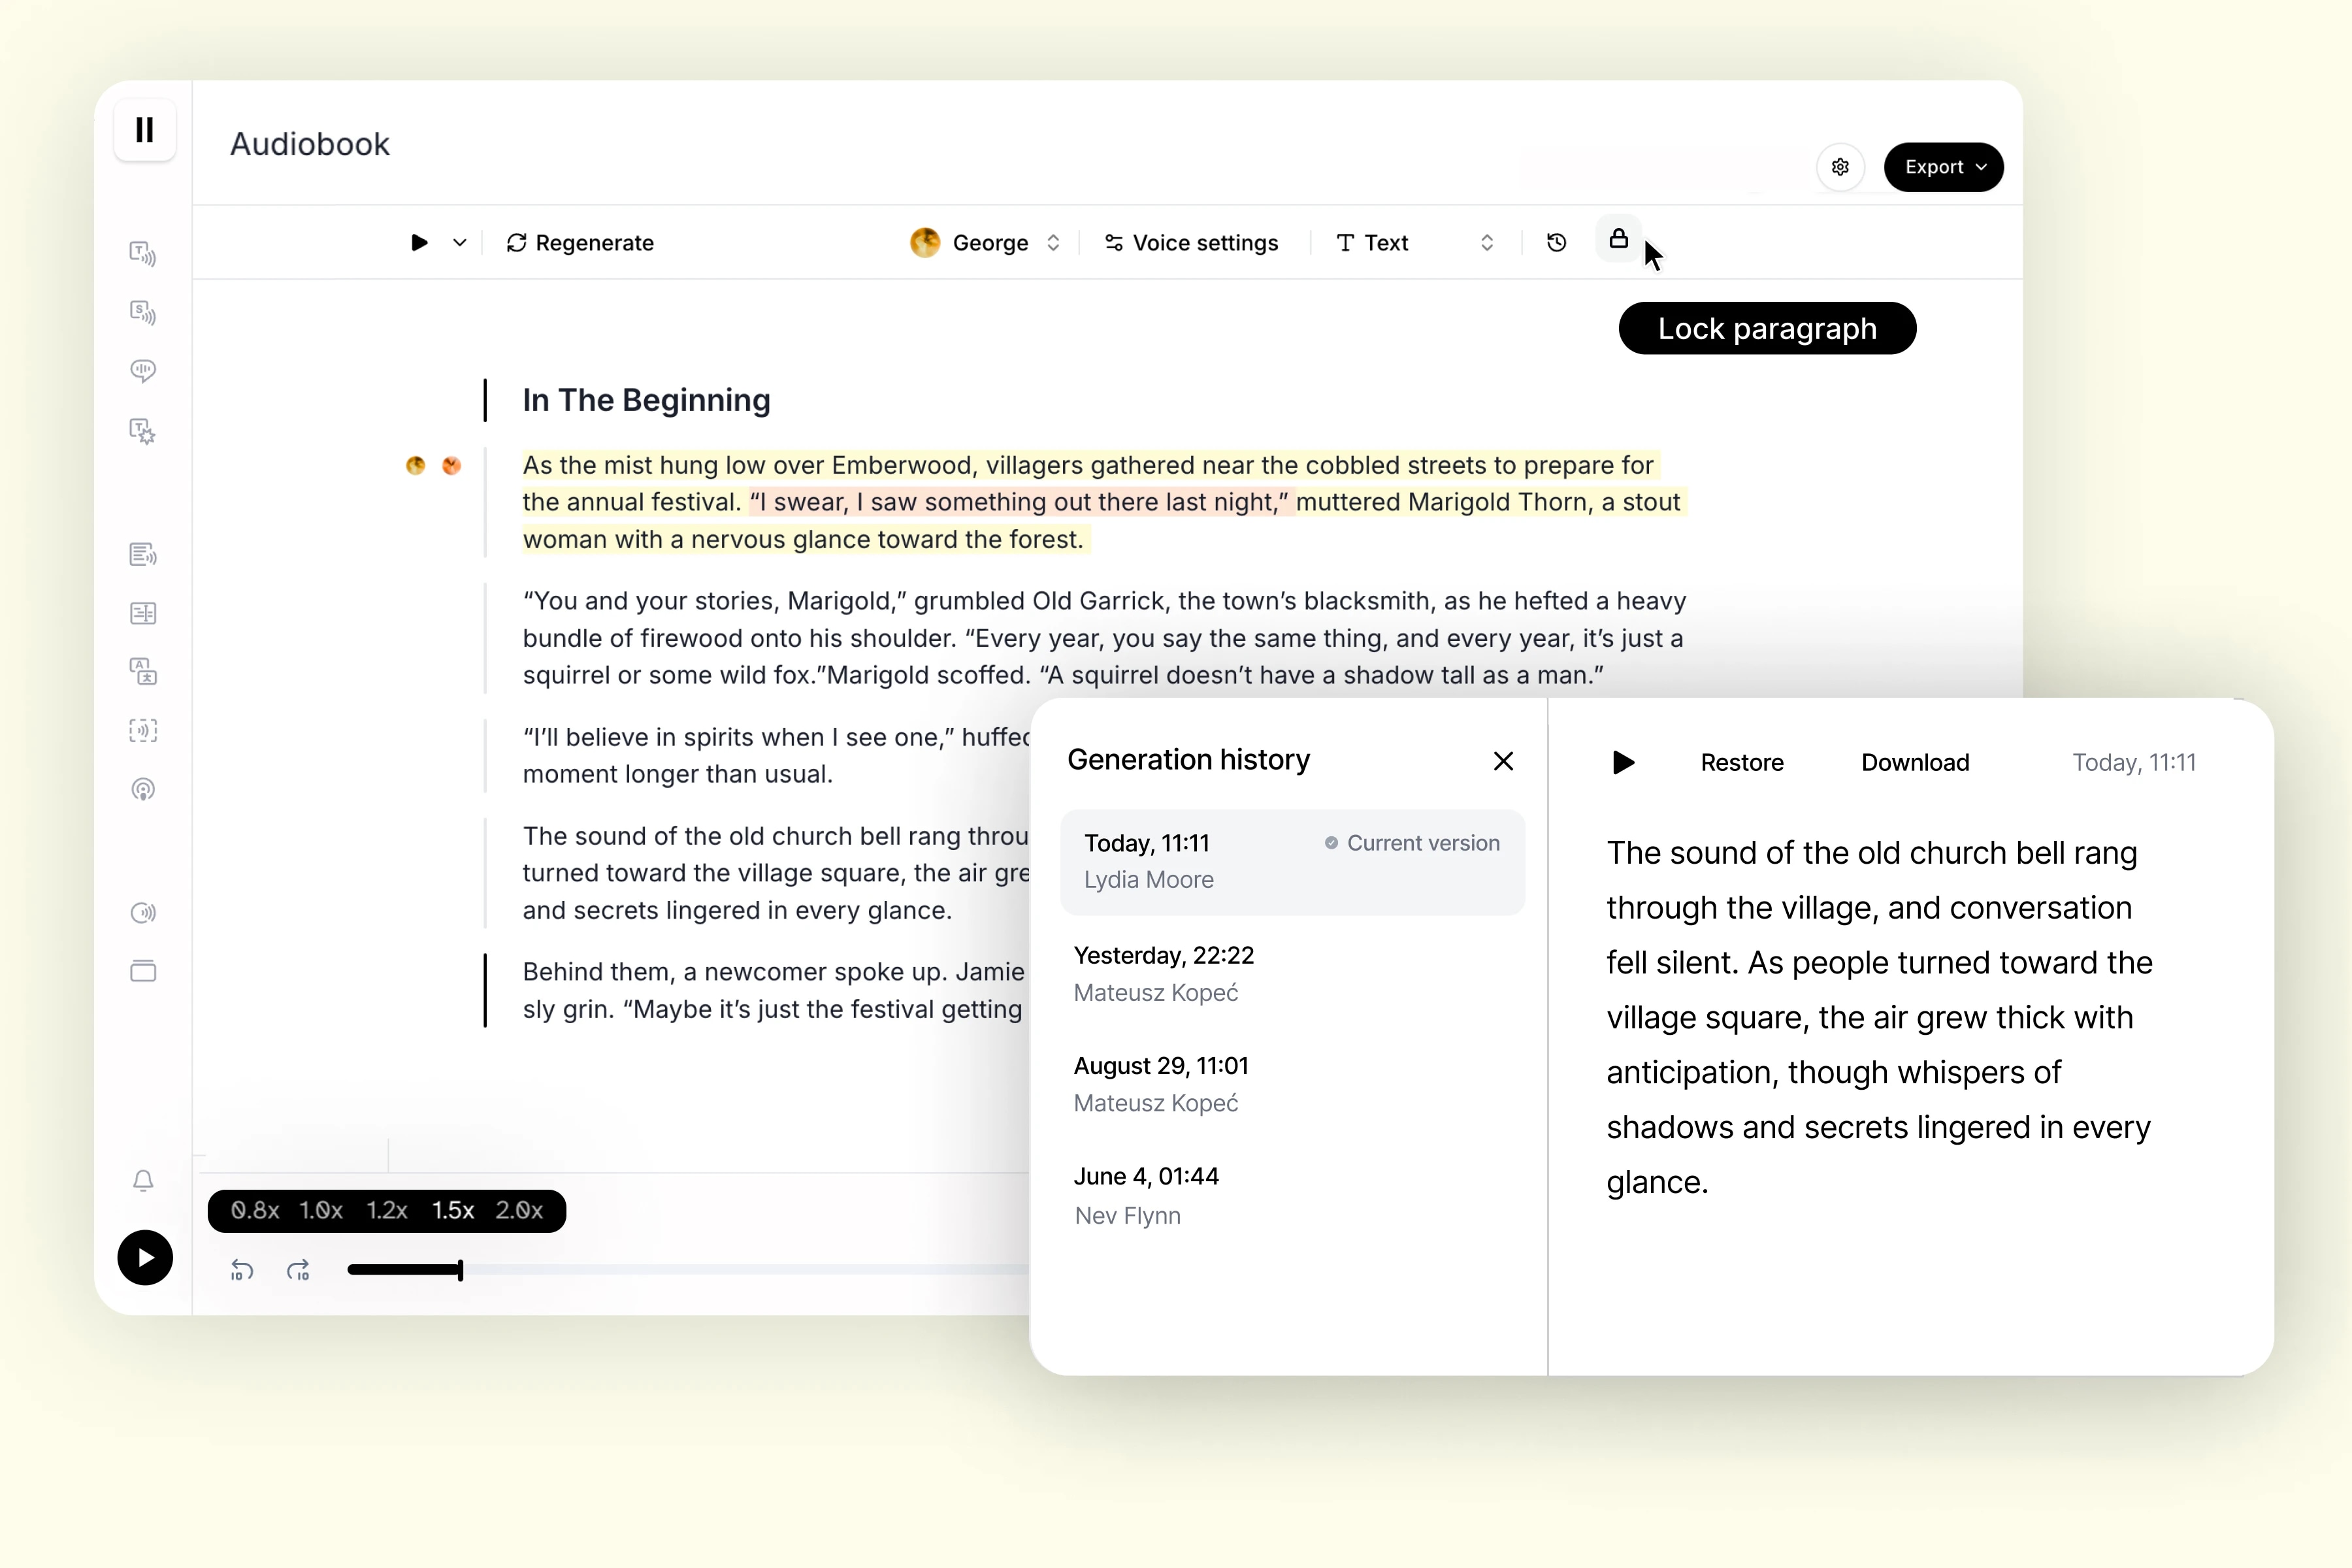Open Voice settings
The height and width of the screenshot is (1568, 2352).
tap(1192, 242)
